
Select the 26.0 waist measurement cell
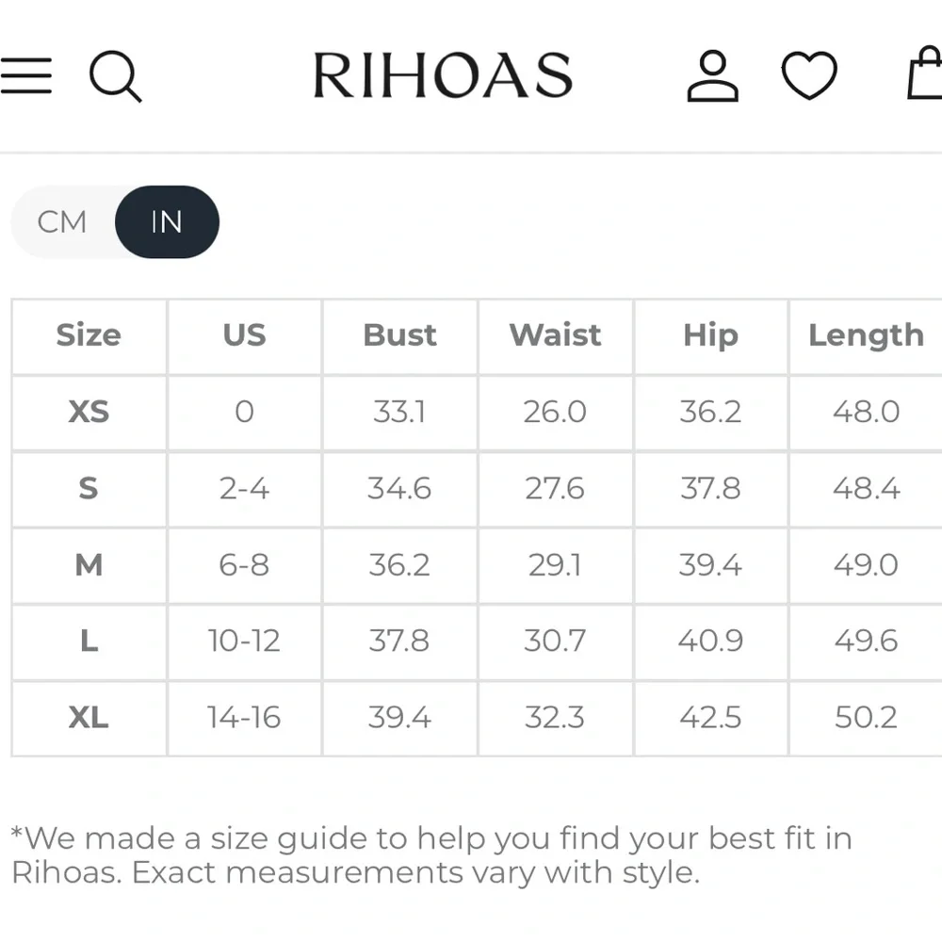555,413
